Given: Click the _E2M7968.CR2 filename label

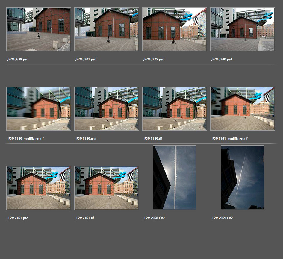Looking at the screenshot, I should [x=154, y=218].
